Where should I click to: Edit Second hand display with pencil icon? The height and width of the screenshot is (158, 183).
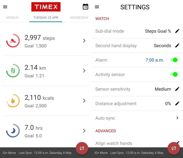click(177, 46)
